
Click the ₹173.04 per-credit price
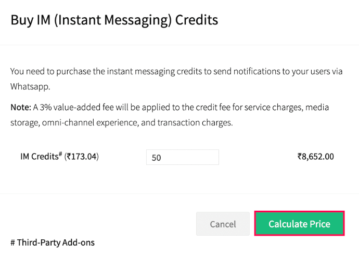click(82, 157)
